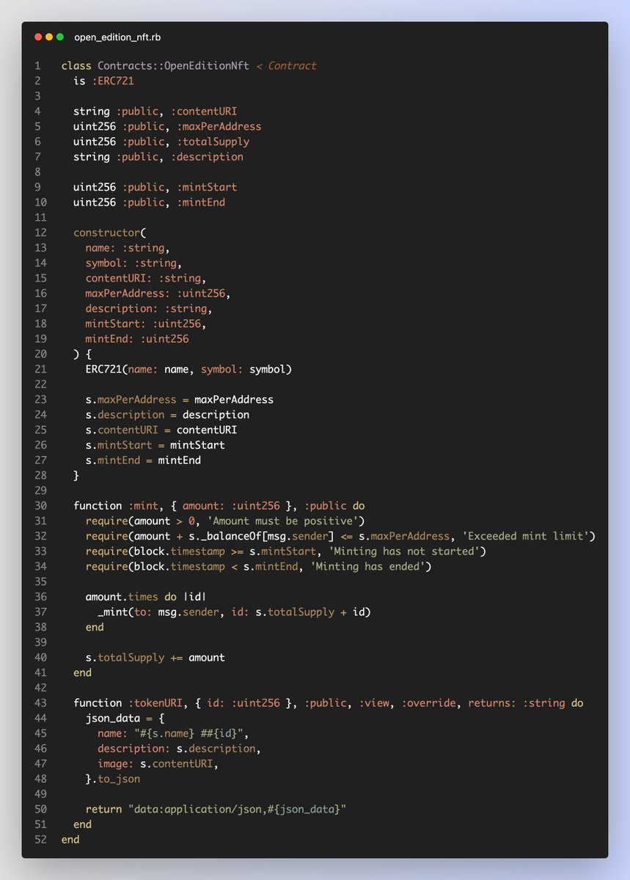Image resolution: width=630 pixels, height=880 pixels.
Task: Click line number 52 in the gutter
Action: 40,839
